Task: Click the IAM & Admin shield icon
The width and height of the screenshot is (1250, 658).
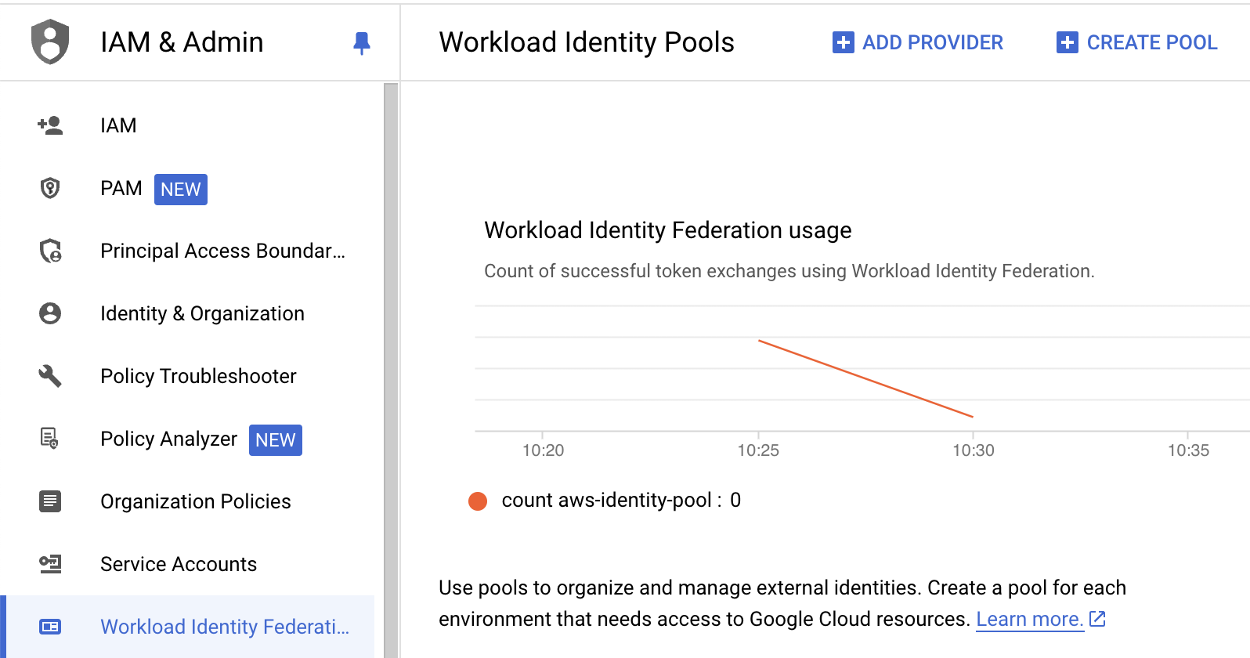Action: pyautogui.click(x=50, y=42)
